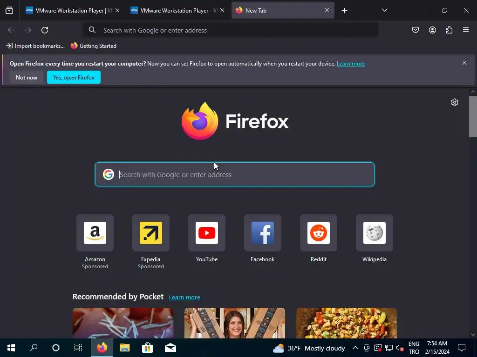This screenshot has width=477, height=357.
Task: Open the application hamburger menu
Action: (x=466, y=30)
